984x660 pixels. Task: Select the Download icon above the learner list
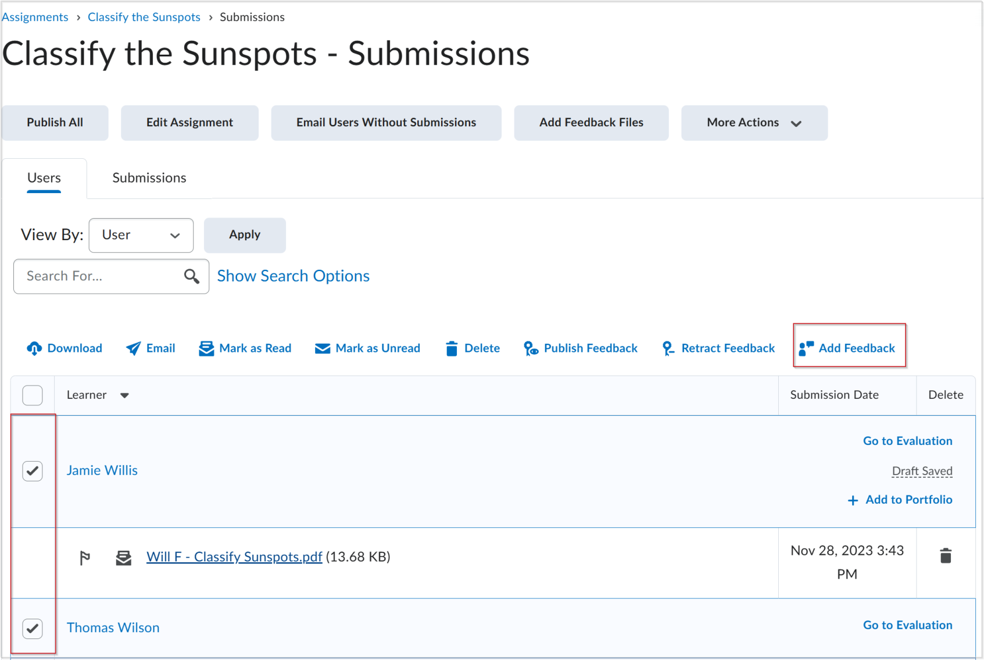coord(33,348)
